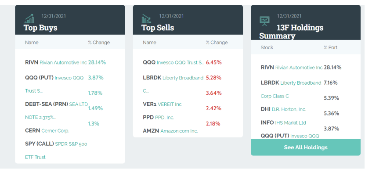This screenshot has width=365, height=169.
Task: Click the 13F Holdings presentation board icon
Action: click(x=265, y=21)
